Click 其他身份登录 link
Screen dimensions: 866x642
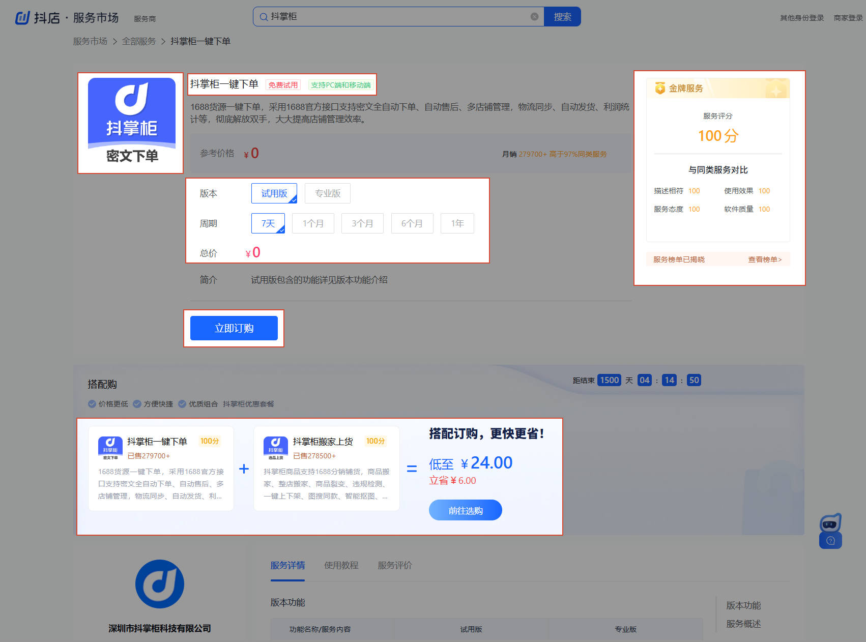802,18
